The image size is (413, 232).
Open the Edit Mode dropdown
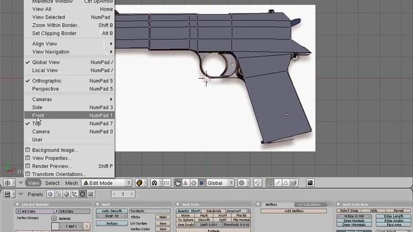pyautogui.click(x=106, y=183)
